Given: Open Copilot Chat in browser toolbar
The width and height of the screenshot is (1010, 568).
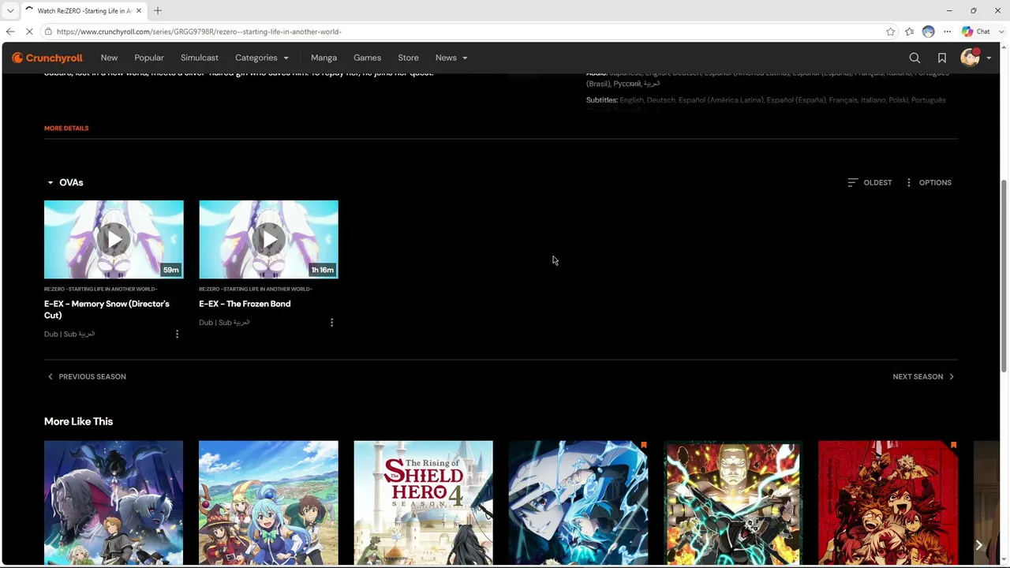Looking at the screenshot, I should coord(976,32).
